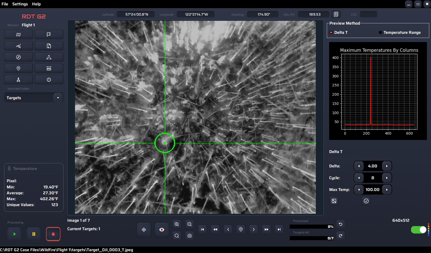Image resolution: width=431 pixels, height=253 pixels.
Task: Fast-forward images with the double-right arrow
Action: pos(266,229)
